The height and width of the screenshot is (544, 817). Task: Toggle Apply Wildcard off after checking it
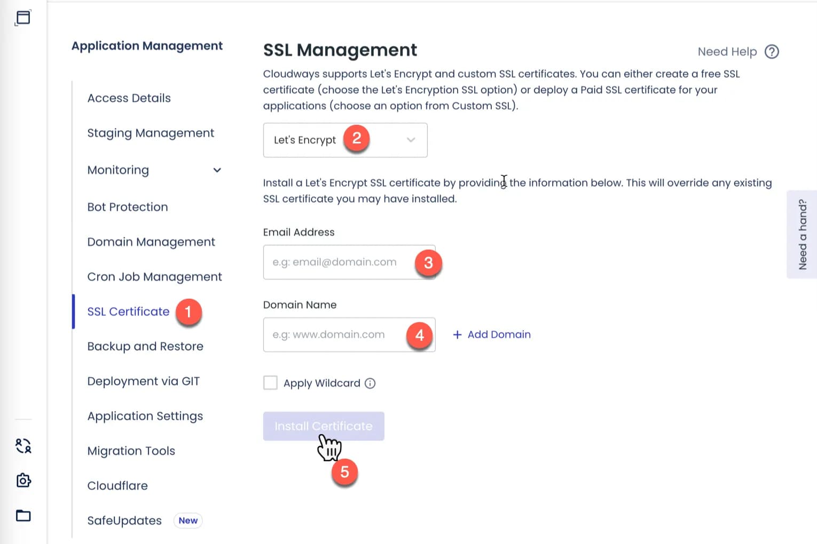pyautogui.click(x=270, y=382)
